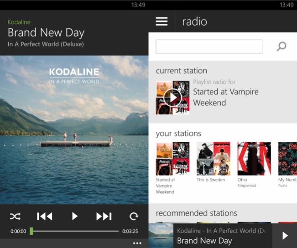297x248 pixels.
Task: Open the My Number Foals station
Action: click(287, 165)
